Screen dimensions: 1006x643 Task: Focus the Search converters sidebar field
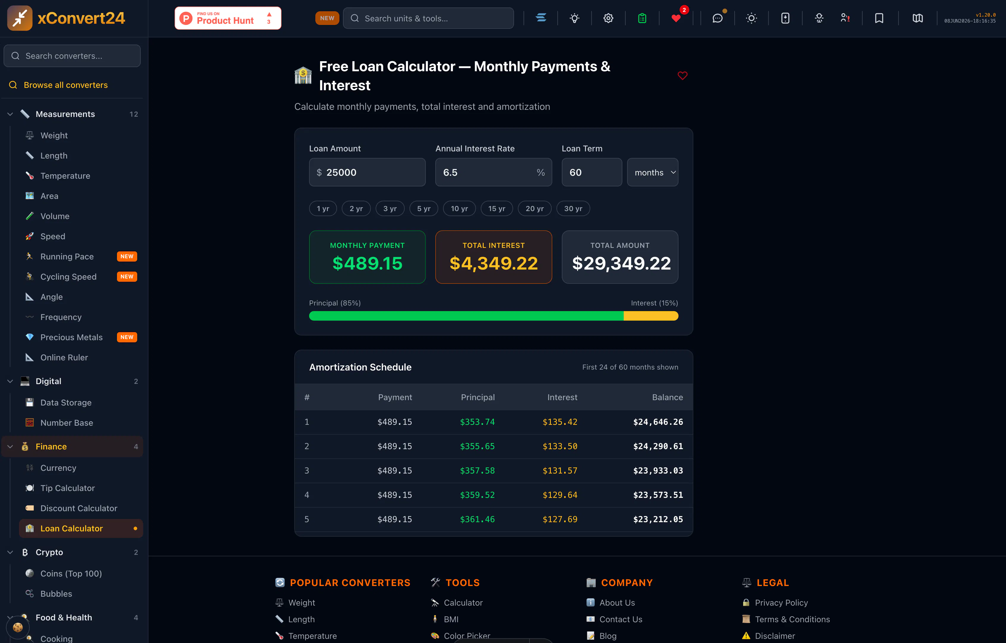72,56
